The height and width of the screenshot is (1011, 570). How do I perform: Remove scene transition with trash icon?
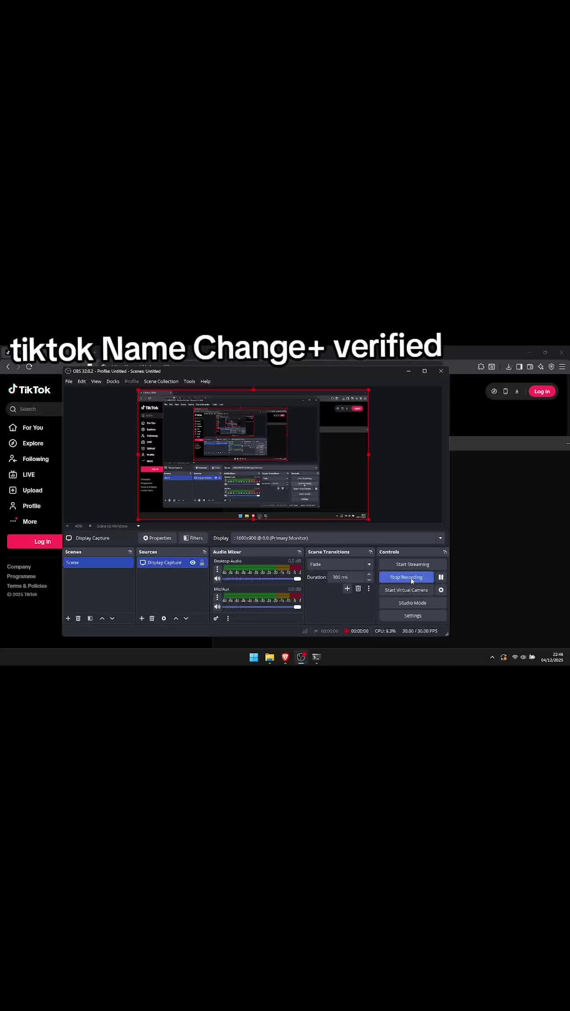click(358, 588)
